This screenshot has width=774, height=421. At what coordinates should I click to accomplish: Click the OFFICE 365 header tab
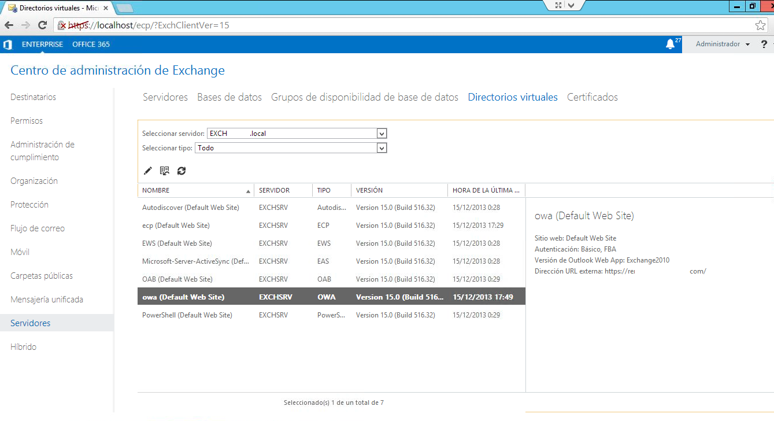point(91,45)
